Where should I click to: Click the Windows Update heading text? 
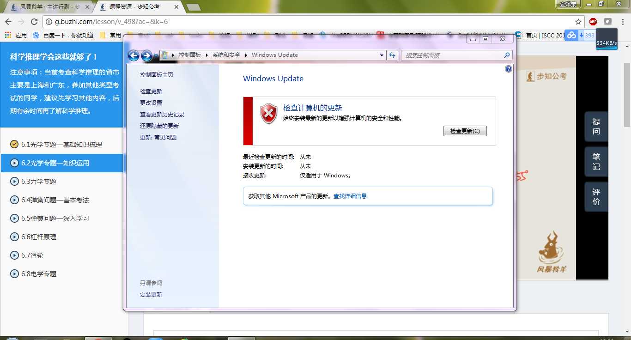273,79
